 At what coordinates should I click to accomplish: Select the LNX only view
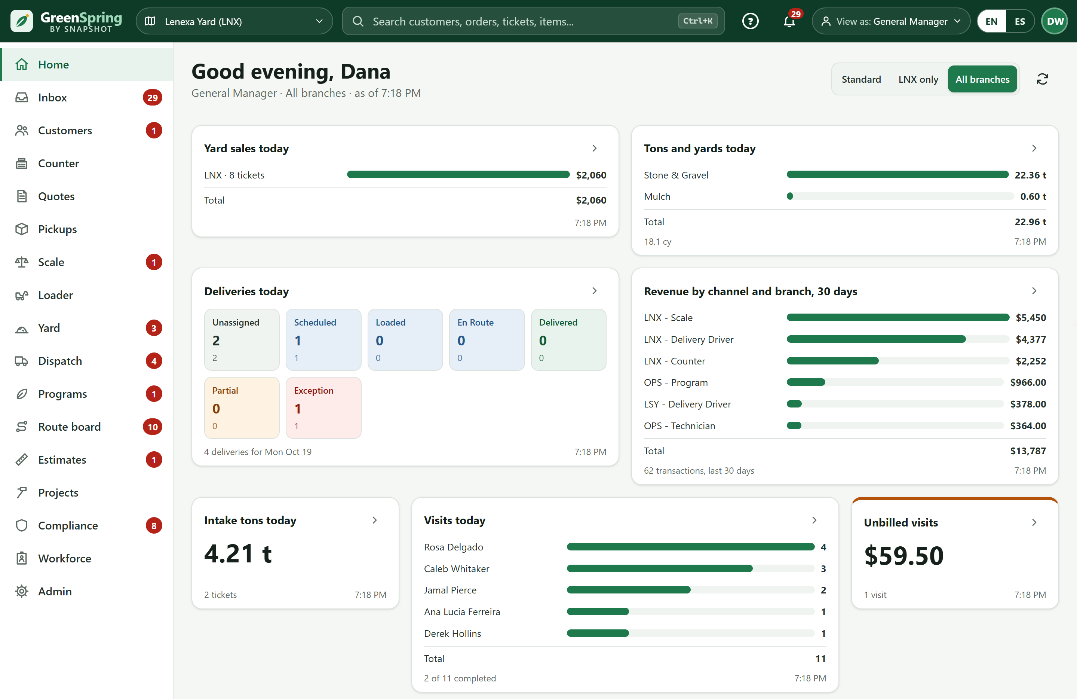[x=918, y=79]
